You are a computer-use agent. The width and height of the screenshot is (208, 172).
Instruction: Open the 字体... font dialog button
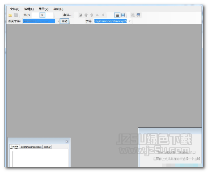coord(67,15)
